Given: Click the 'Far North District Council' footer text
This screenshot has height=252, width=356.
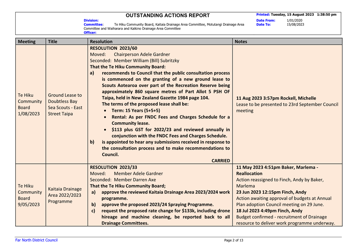Looking at the screenshot, I should 36,240.
